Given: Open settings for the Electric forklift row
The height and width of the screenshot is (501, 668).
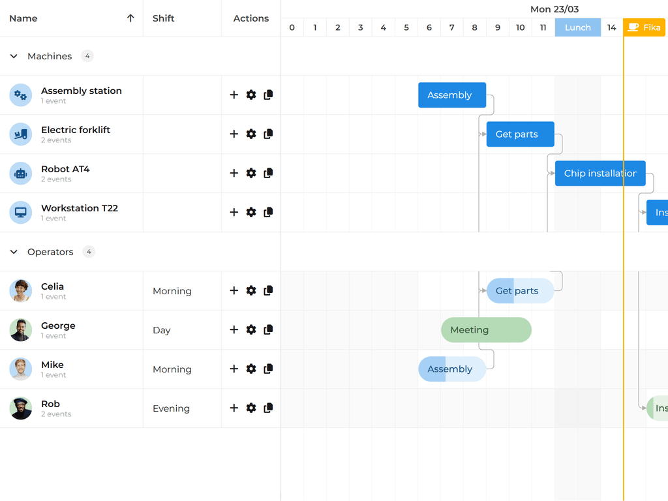Looking at the screenshot, I should (250, 134).
